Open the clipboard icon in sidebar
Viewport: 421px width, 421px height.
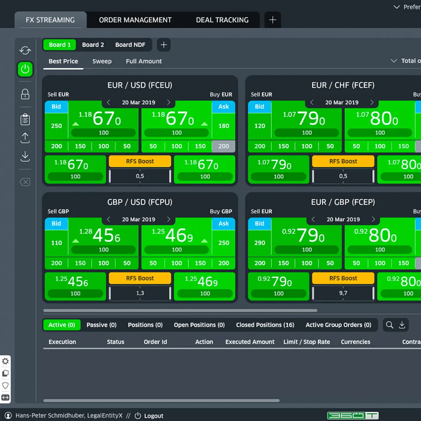(x=25, y=119)
